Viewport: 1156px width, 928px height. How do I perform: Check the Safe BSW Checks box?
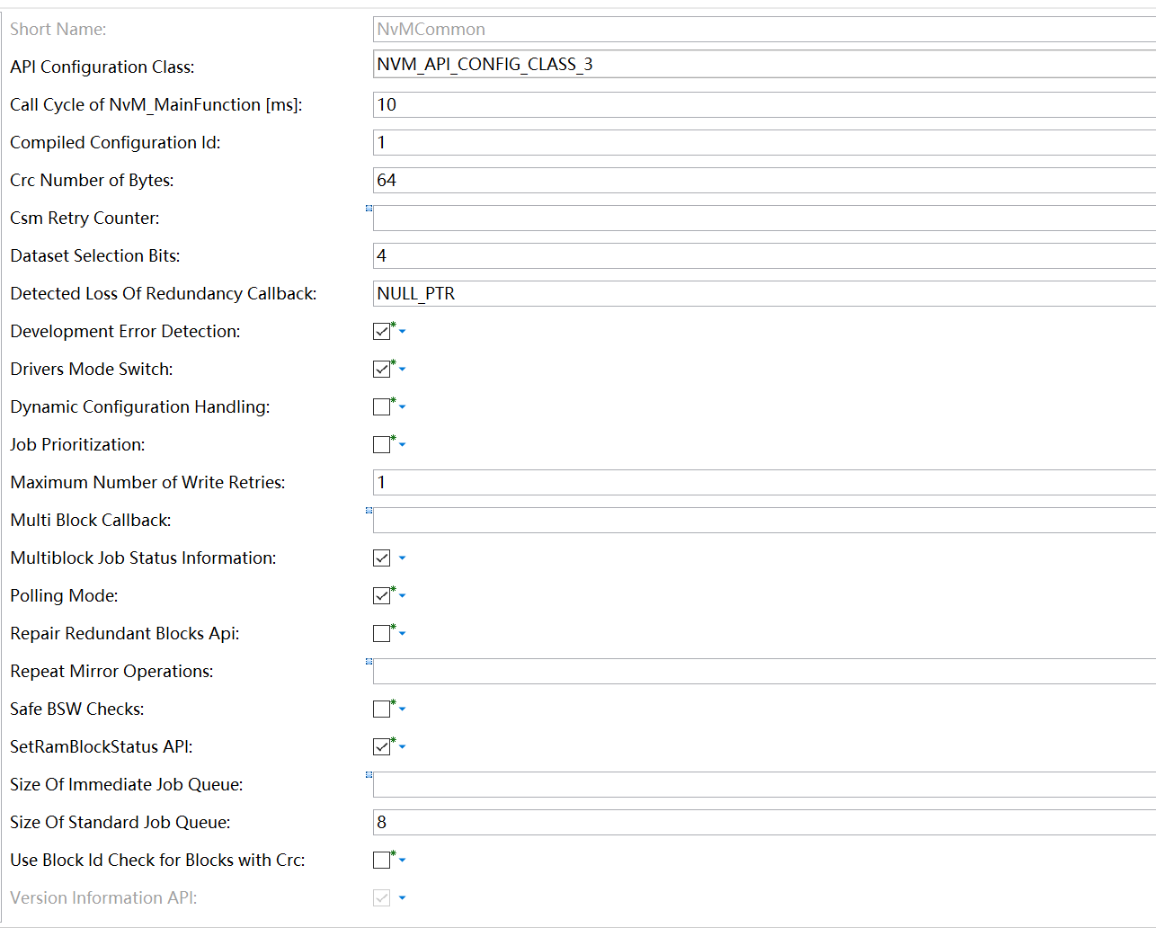pos(381,709)
